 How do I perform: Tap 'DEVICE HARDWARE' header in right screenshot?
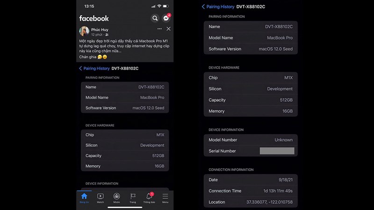coord(224,68)
